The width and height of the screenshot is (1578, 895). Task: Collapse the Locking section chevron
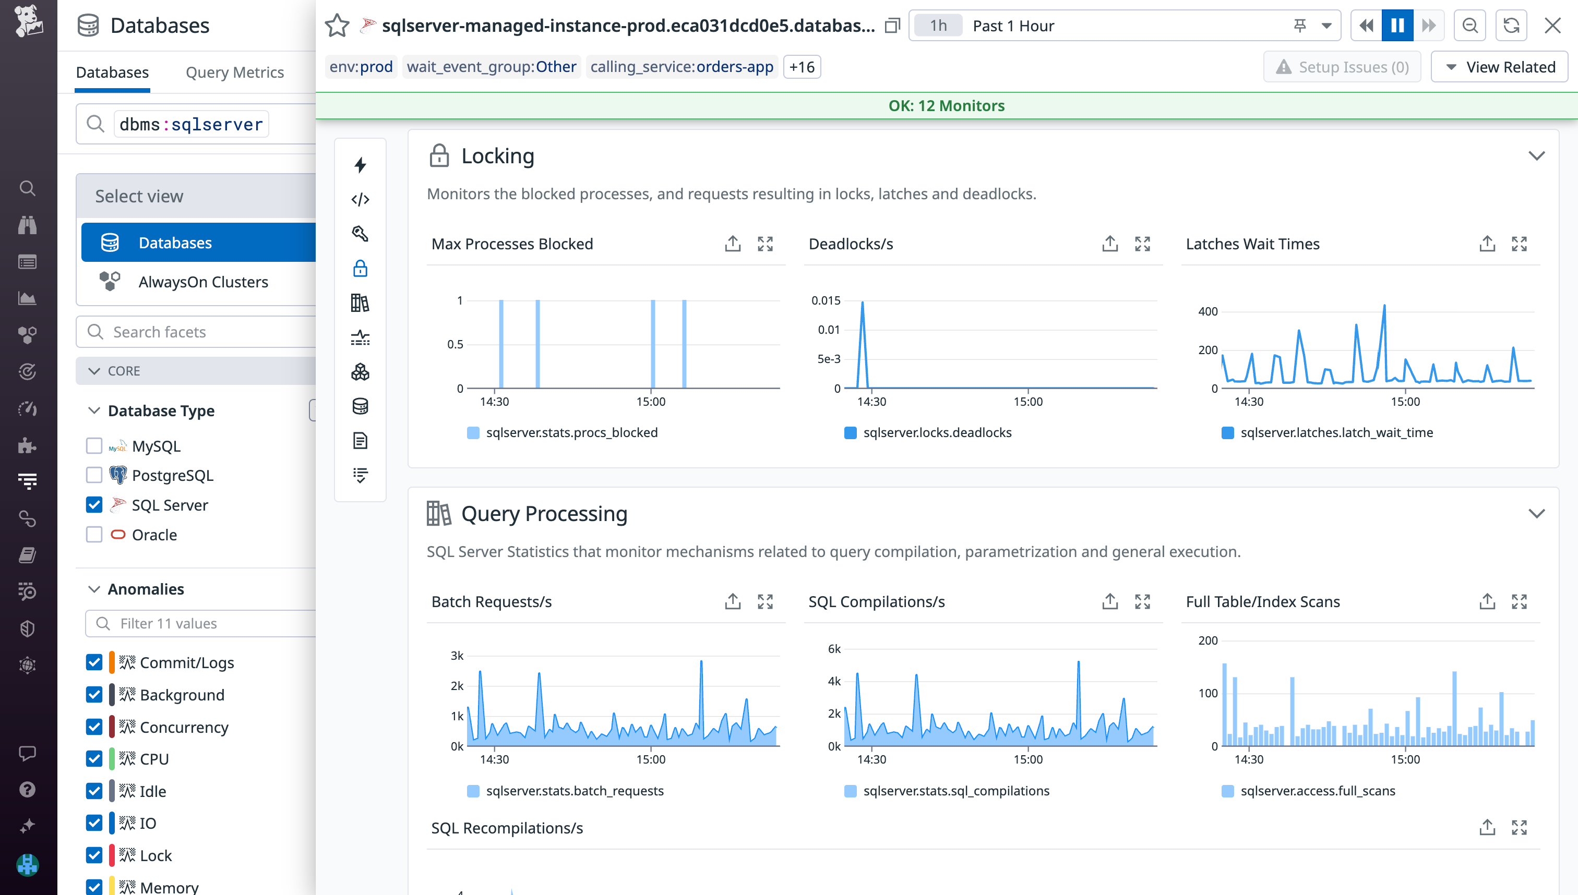coord(1536,155)
